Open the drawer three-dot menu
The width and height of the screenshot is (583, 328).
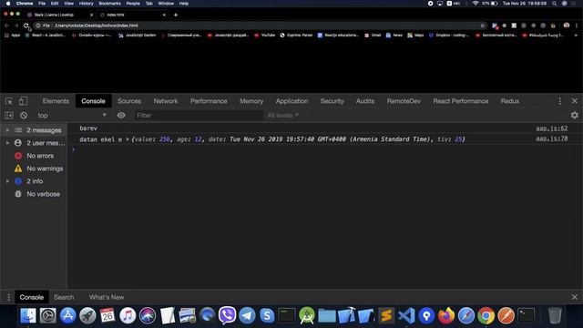8,297
